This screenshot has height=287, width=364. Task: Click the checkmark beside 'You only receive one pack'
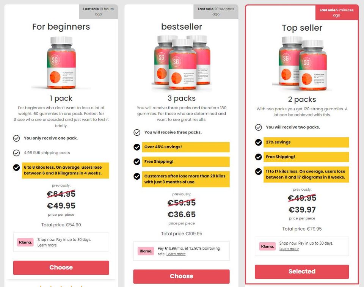(x=16, y=138)
